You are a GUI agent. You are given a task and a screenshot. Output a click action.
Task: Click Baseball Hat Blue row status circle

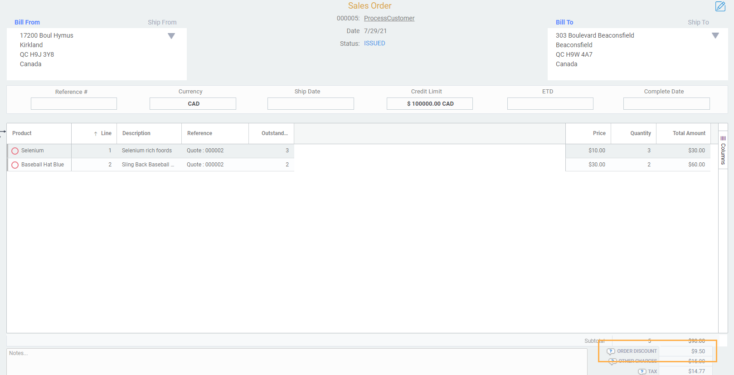point(15,165)
